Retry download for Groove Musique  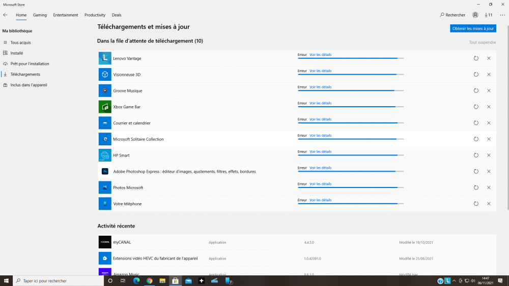[476, 90]
